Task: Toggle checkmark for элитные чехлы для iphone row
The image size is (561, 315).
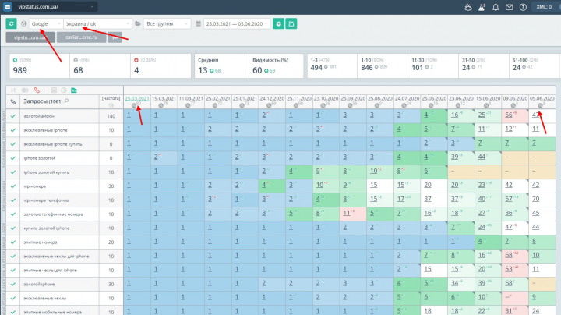Action: pos(13,270)
